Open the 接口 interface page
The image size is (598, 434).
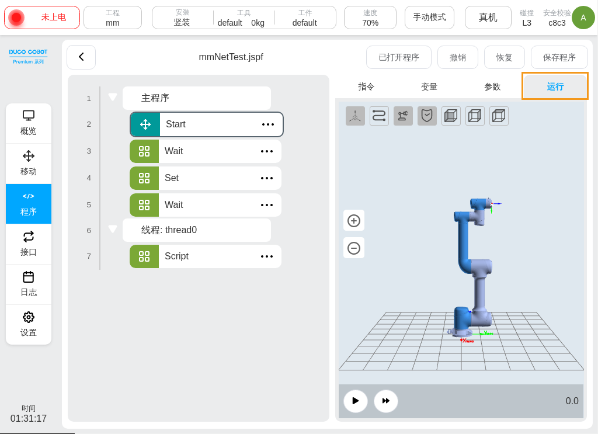coord(29,244)
